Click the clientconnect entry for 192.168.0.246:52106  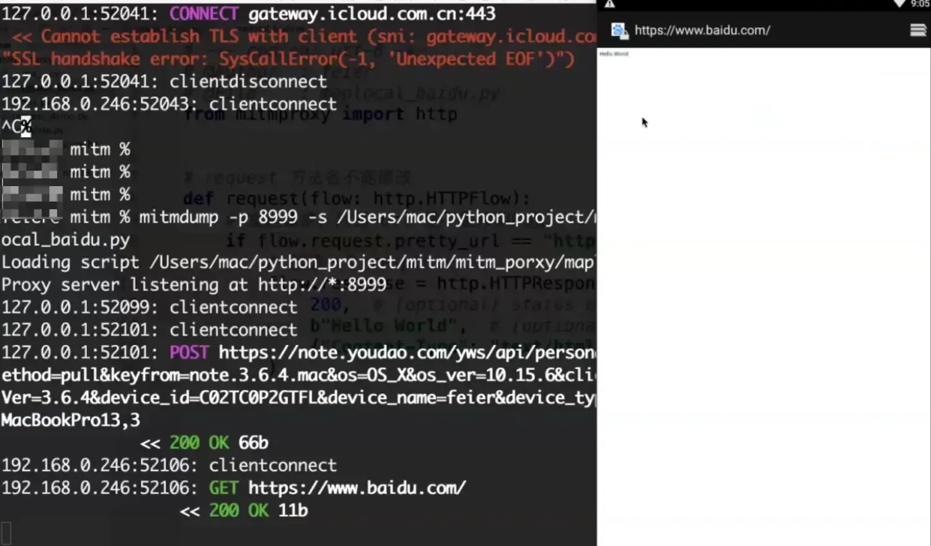[x=168, y=465]
